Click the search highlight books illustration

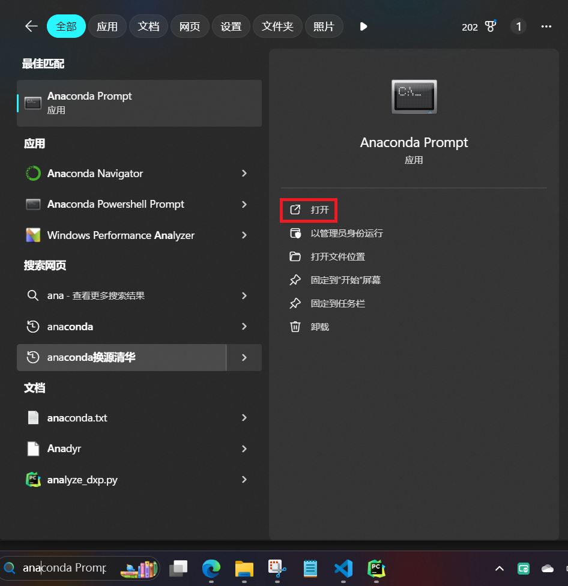[139, 569]
